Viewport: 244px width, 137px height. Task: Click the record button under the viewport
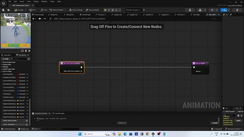point(22,51)
